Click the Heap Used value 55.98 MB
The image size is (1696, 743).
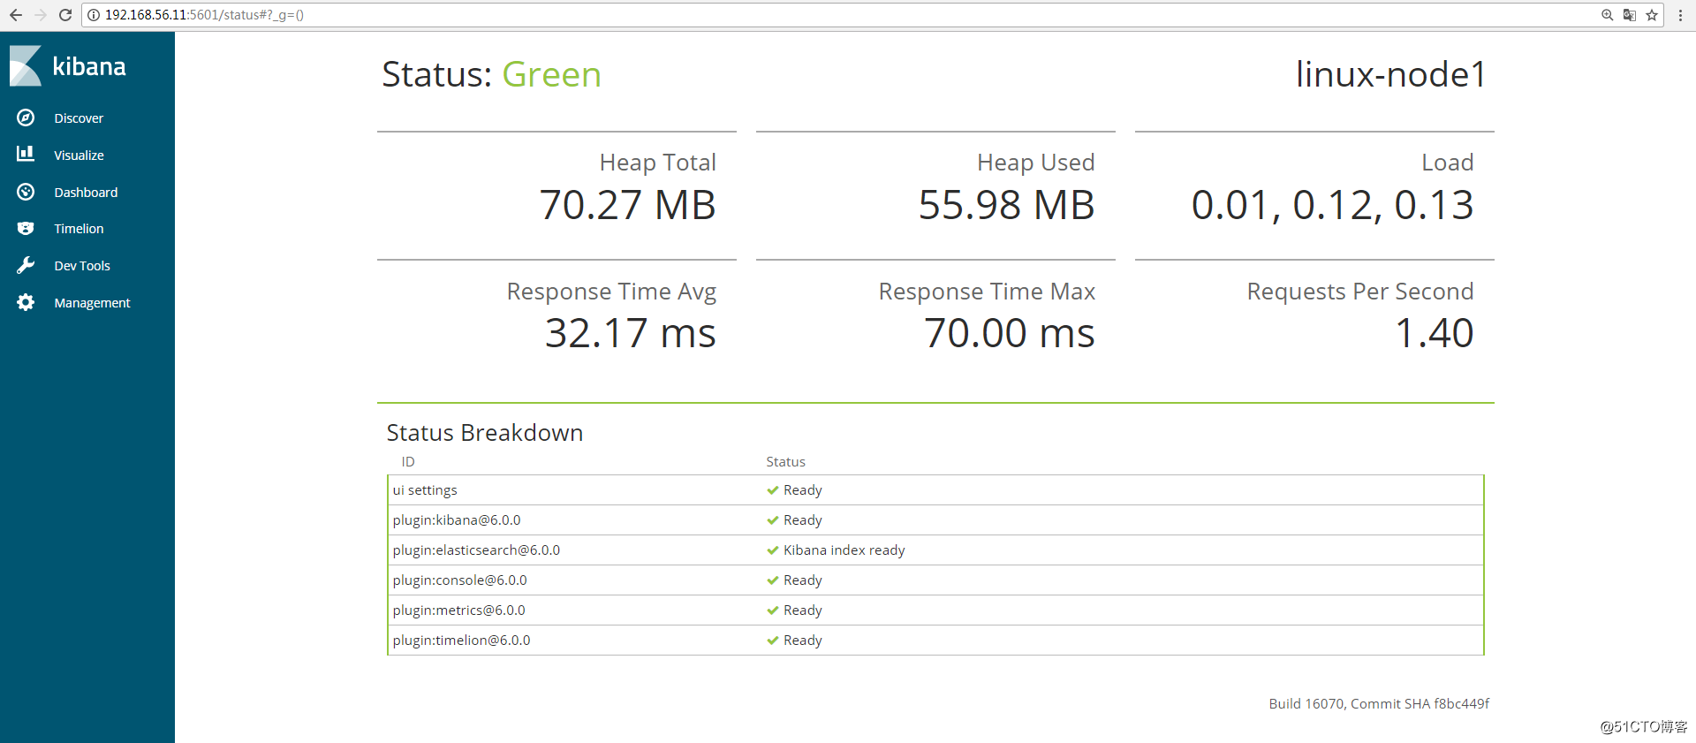coord(1007,206)
